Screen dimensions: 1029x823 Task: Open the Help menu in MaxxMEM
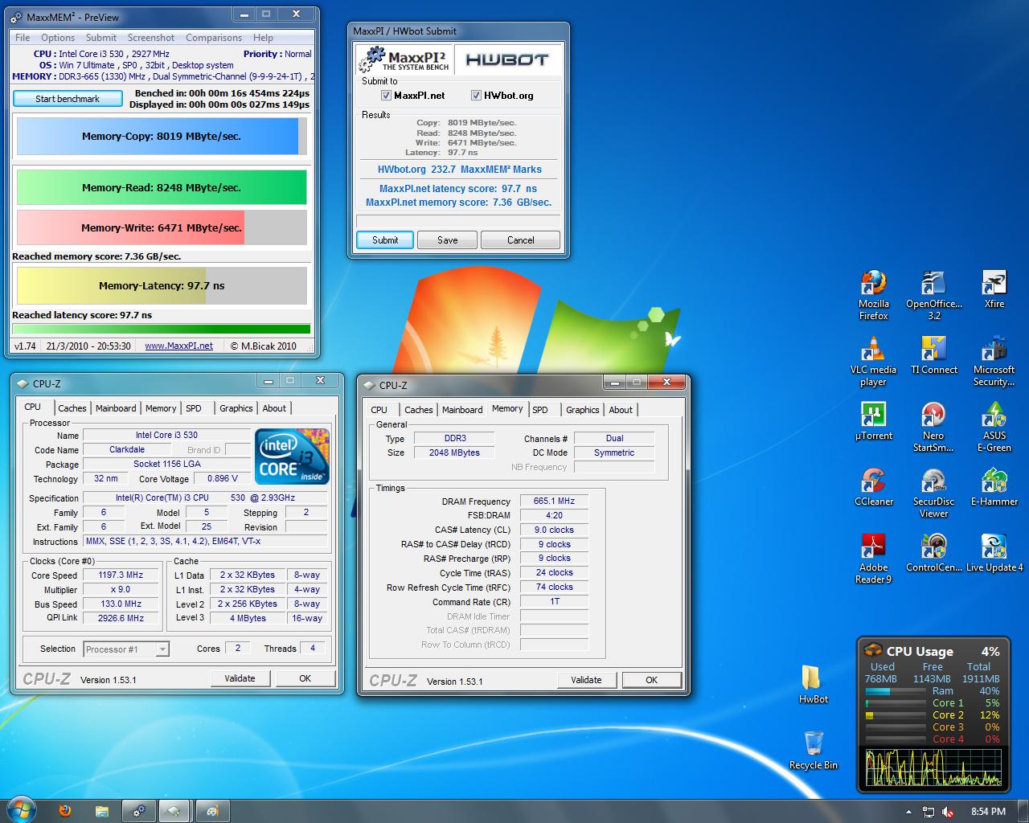pyautogui.click(x=263, y=38)
